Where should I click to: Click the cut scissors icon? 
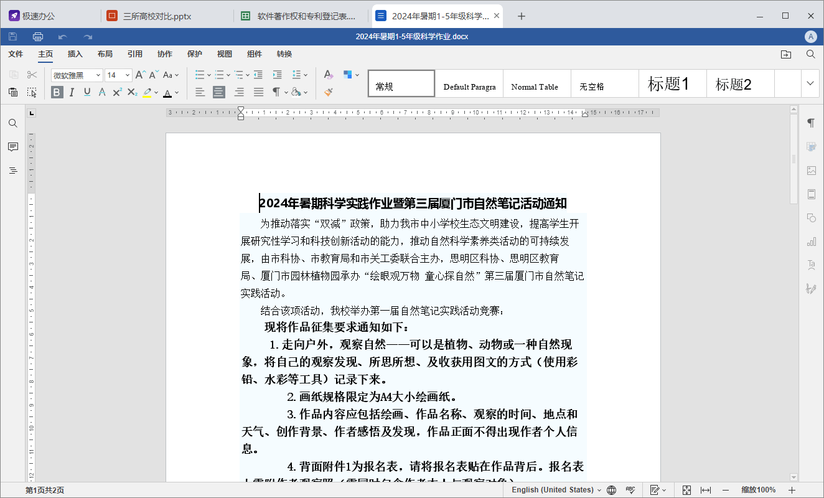[x=32, y=75]
